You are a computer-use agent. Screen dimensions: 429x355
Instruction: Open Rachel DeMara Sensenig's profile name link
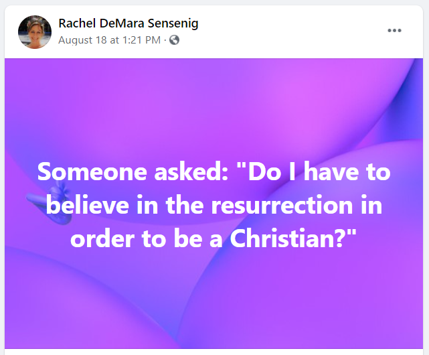[128, 23]
